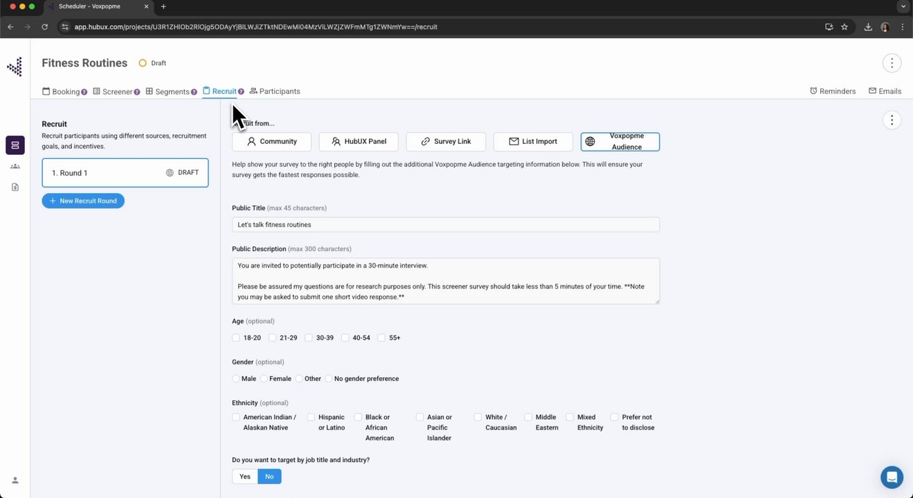
Task: Open the documents sidebar icon
Action: [15, 187]
